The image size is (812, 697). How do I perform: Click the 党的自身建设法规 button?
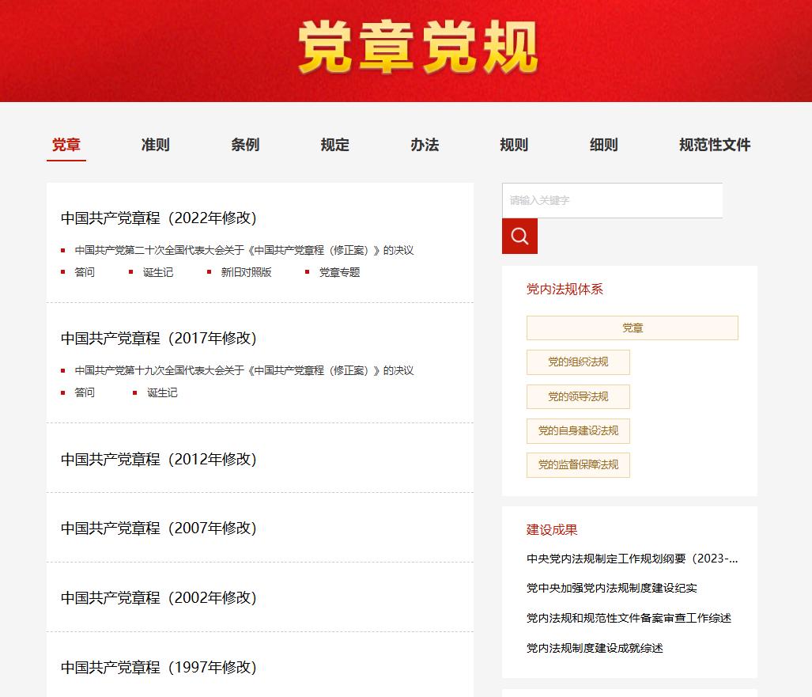[x=578, y=431]
